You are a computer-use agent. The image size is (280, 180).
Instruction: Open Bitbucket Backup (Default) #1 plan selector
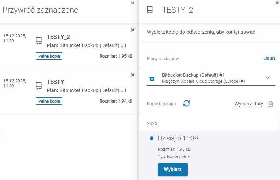click(x=206, y=78)
